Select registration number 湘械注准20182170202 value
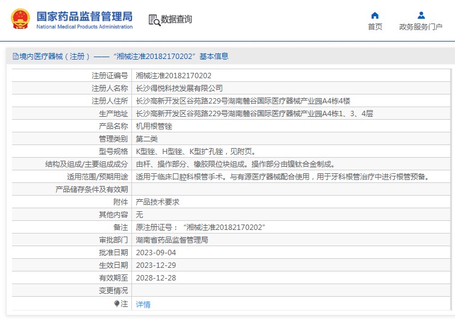 (x=174, y=76)
